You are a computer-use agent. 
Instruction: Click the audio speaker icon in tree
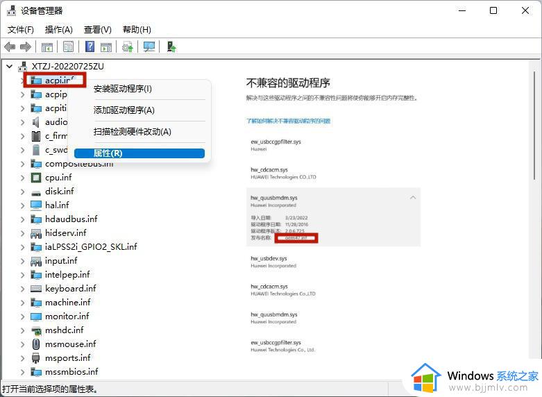tap(35, 122)
